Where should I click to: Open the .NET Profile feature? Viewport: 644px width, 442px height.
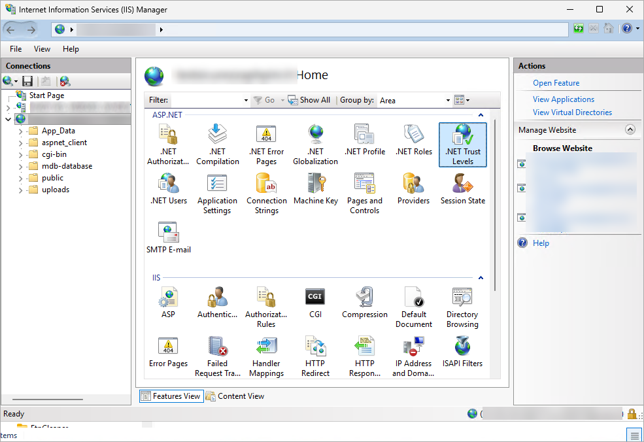click(x=365, y=140)
